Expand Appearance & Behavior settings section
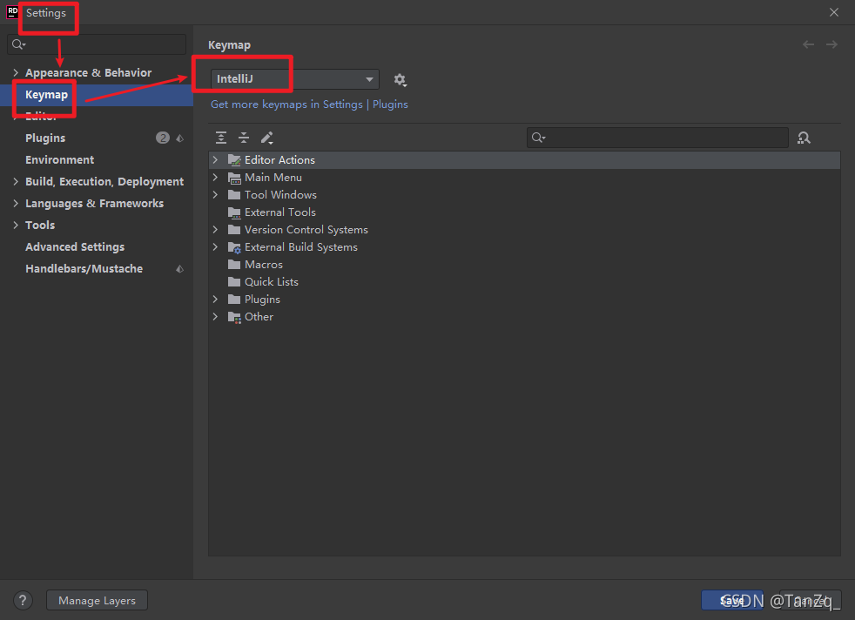 [x=16, y=72]
